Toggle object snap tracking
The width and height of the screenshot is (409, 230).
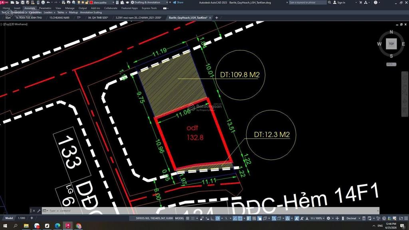tap(235, 218)
